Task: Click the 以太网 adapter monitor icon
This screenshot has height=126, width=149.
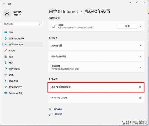Action: click(53, 26)
